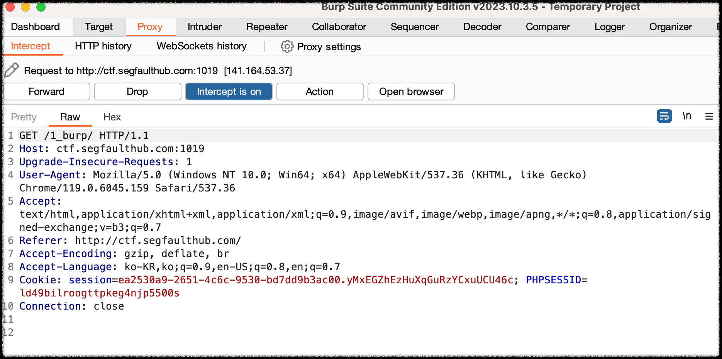This screenshot has height=359, width=722.
Task: Open the Comparer tab
Action: click(548, 27)
